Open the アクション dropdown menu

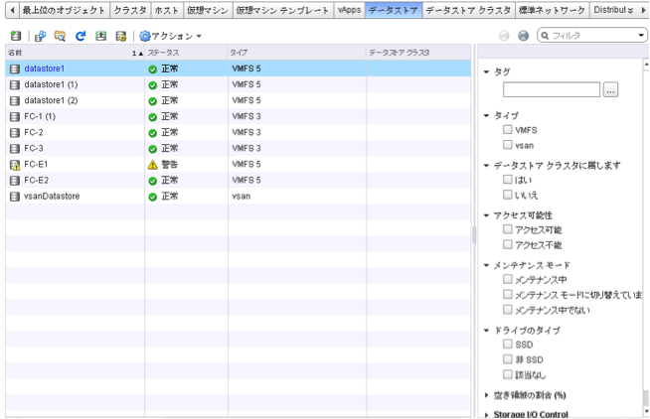point(171,35)
